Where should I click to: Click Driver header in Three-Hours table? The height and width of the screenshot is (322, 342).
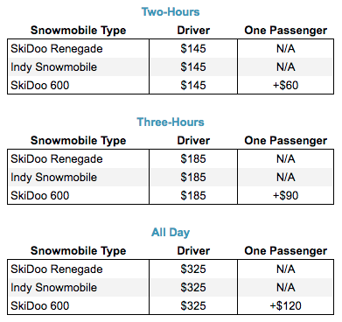click(x=193, y=141)
